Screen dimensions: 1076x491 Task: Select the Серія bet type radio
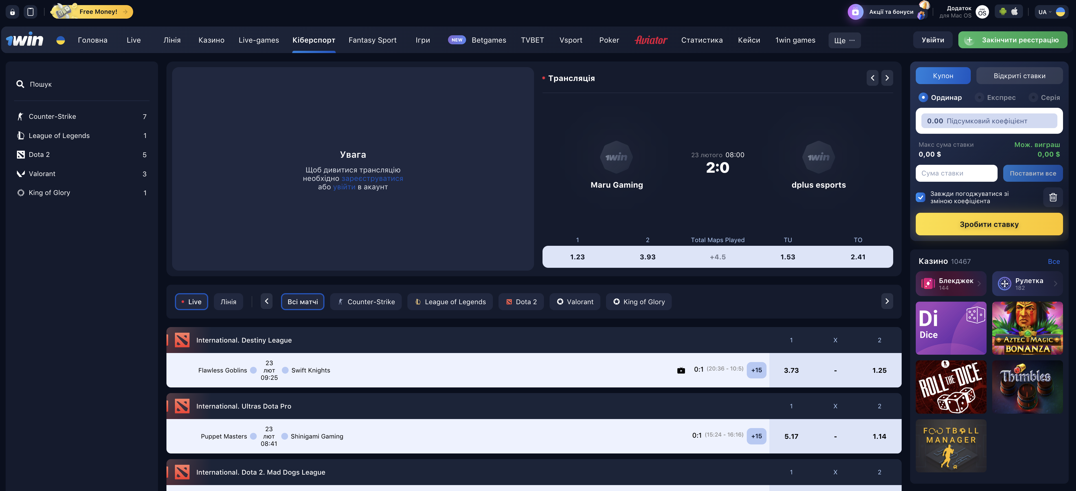[x=1033, y=97]
